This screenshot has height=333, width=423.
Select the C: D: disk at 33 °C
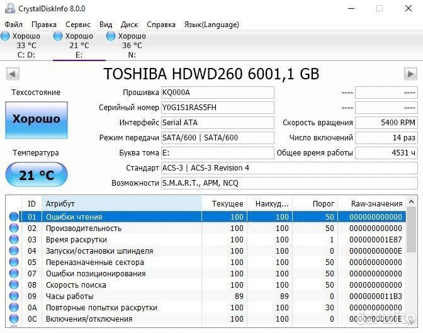point(26,45)
